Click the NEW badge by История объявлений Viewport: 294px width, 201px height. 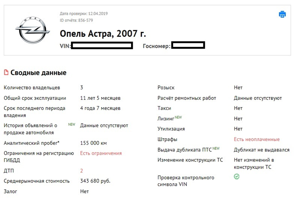click(x=72, y=124)
